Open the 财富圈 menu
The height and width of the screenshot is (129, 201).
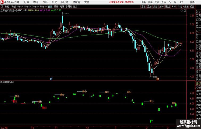pos(76,2)
